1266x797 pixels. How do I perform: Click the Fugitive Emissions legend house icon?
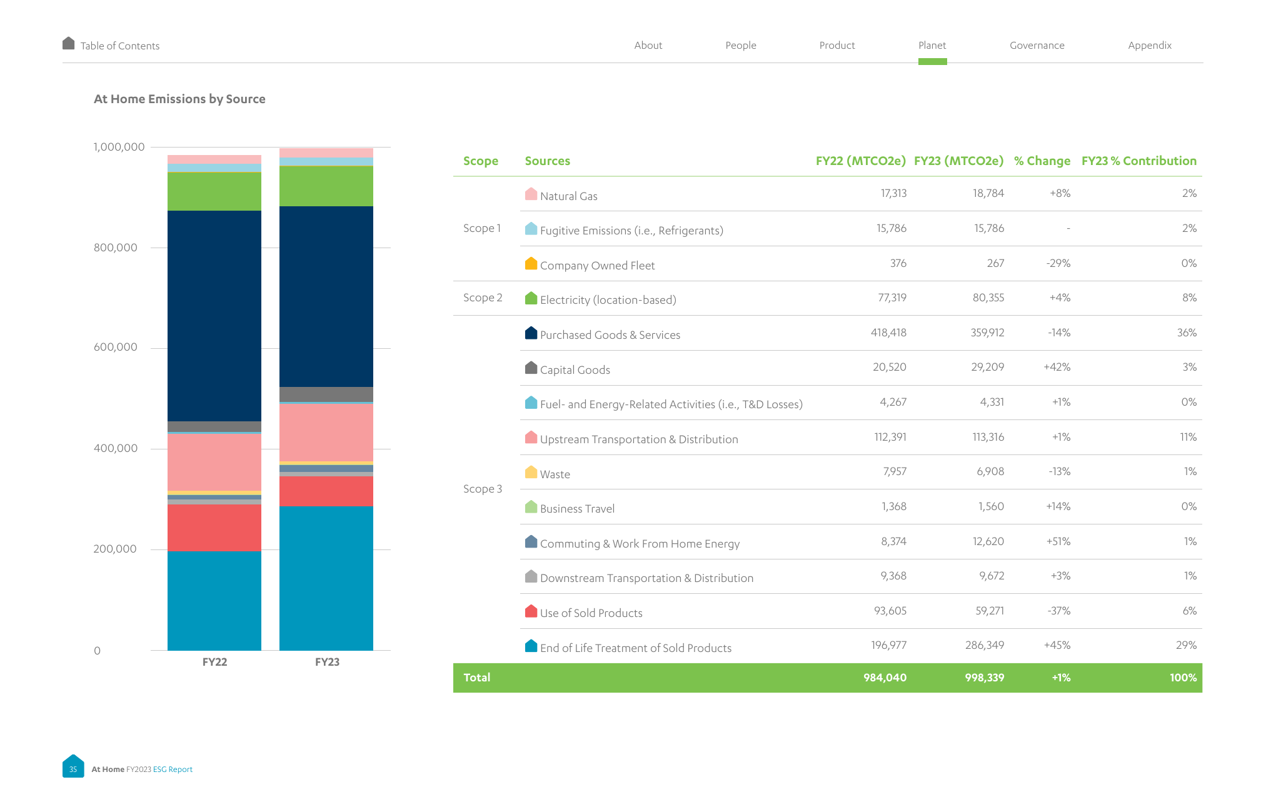(531, 229)
